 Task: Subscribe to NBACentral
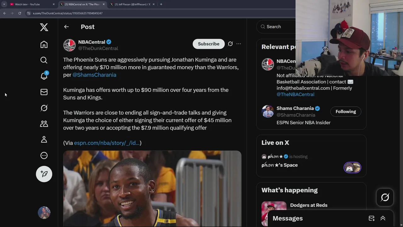coord(208,44)
